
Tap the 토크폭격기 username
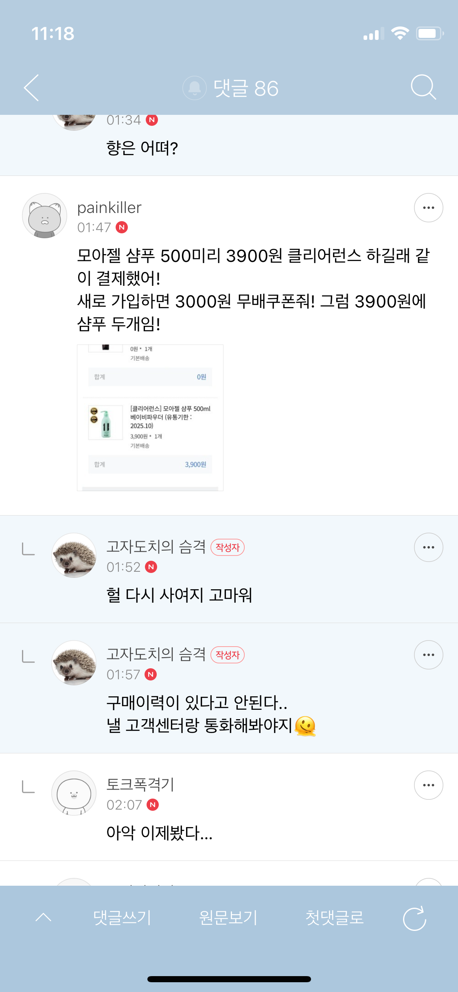[x=140, y=784]
